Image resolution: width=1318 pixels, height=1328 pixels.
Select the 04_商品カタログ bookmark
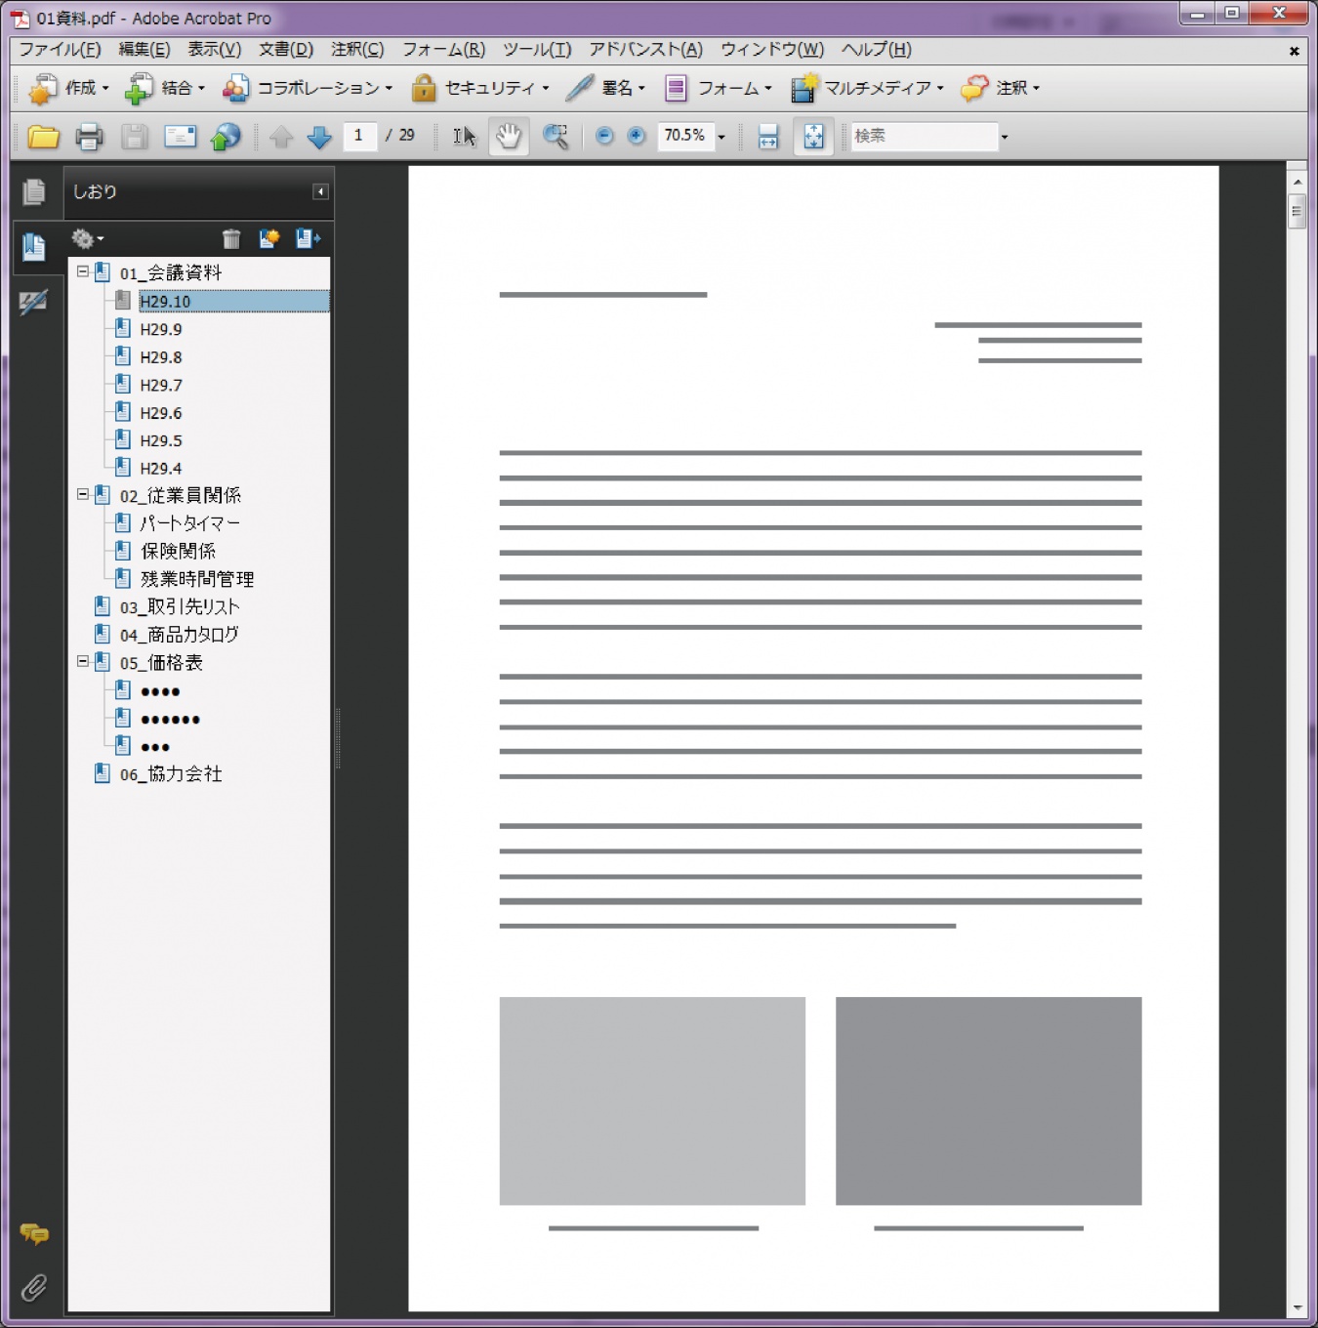click(180, 635)
